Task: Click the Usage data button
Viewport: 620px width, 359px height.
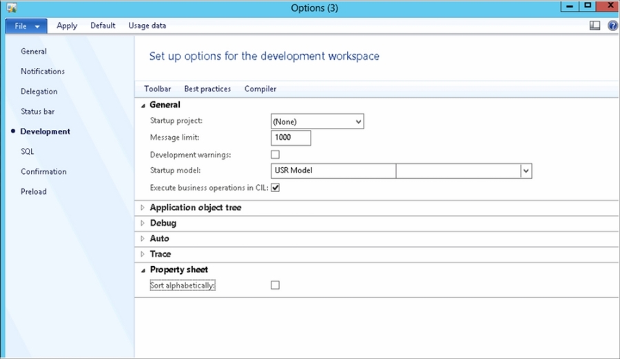Action: pyautogui.click(x=147, y=25)
